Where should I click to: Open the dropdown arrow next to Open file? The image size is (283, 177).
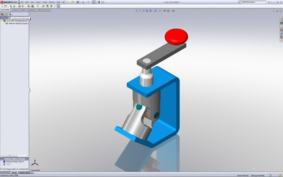click(x=75, y=2)
